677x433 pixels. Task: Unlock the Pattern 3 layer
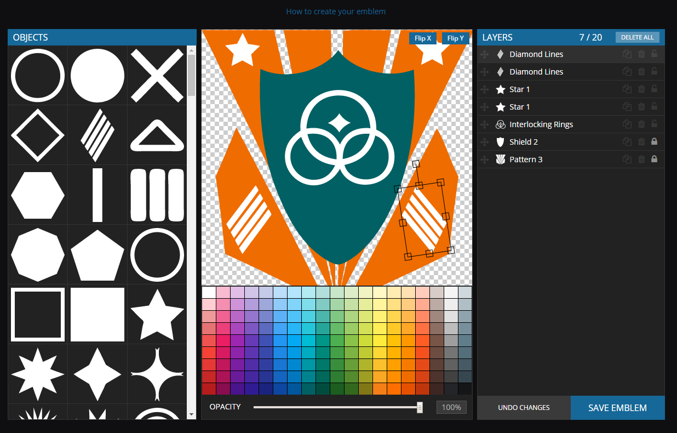655,159
